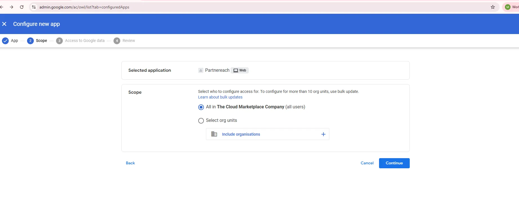
Task: Click the Selected application label
Action: pos(150,70)
